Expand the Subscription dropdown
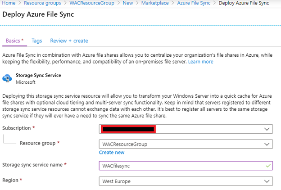This screenshot has width=281, height=190. pyautogui.click(x=186, y=129)
